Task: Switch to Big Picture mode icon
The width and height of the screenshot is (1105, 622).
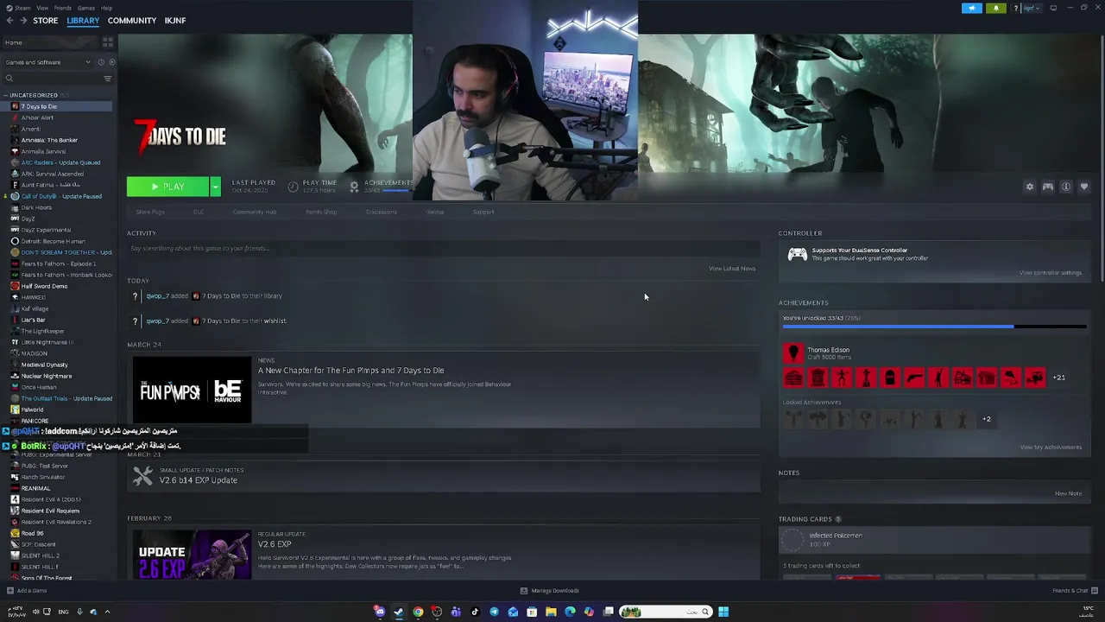Action: click(1053, 8)
